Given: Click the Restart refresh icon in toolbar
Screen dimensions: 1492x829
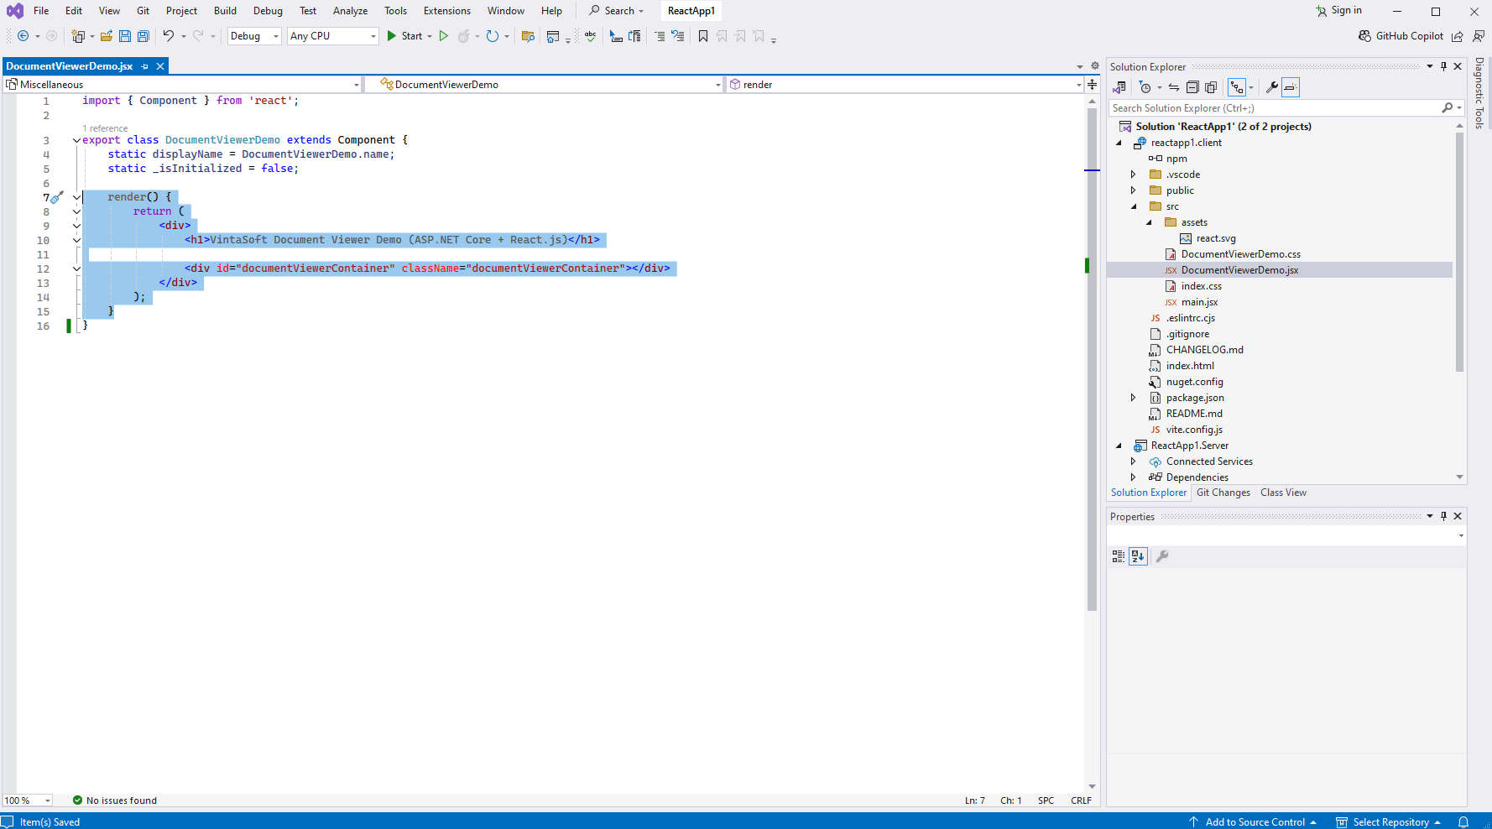Looking at the screenshot, I should tap(493, 36).
